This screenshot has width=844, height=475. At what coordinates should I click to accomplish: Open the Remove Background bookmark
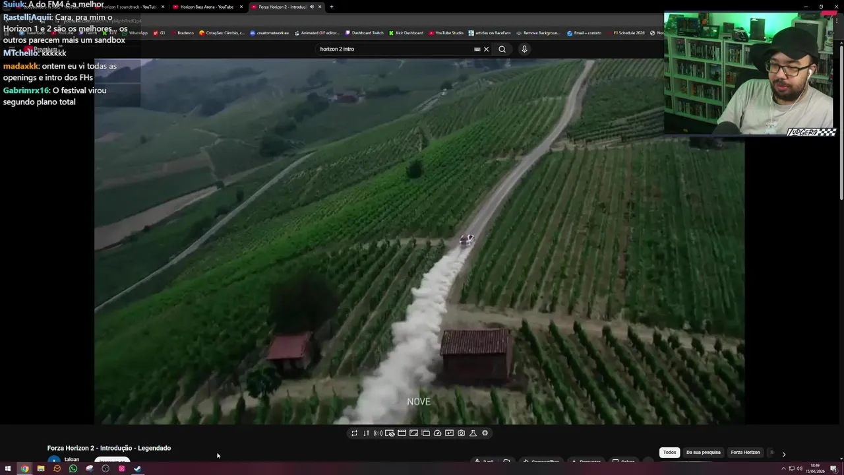click(539, 33)
